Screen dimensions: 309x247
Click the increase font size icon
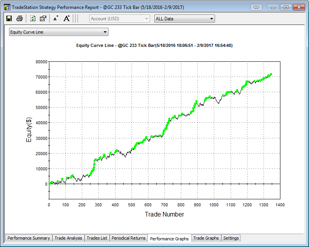(67, 18)
